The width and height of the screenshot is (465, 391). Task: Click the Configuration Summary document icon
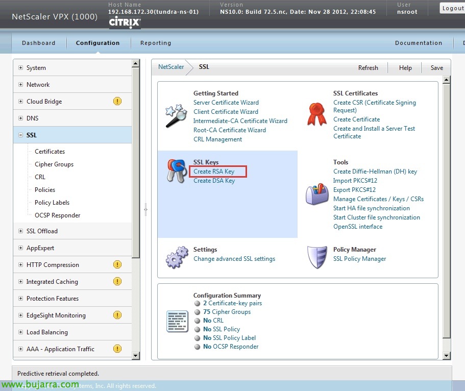(177, 321)
